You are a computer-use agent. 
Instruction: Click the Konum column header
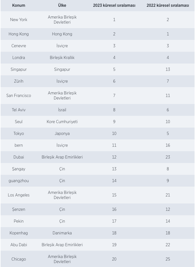coord(19,5)
